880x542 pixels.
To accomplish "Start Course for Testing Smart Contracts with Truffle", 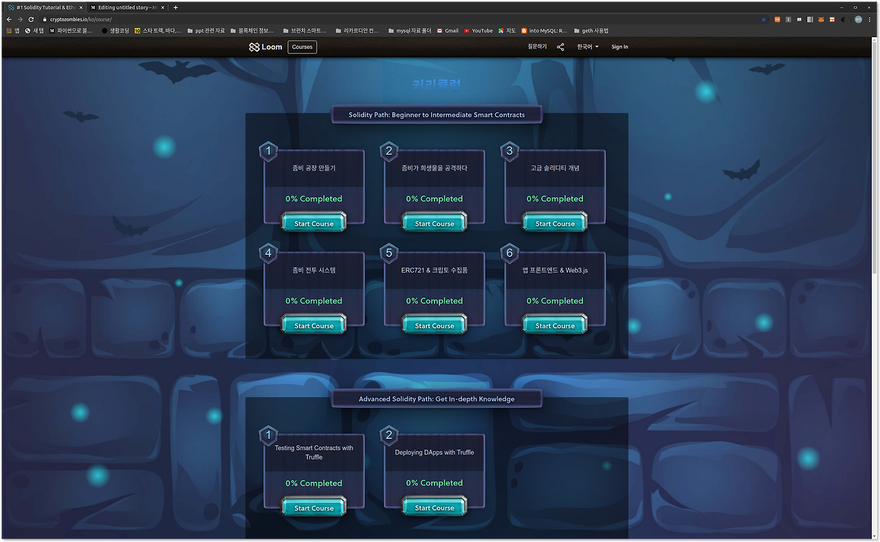I will (x=313, y=508).
